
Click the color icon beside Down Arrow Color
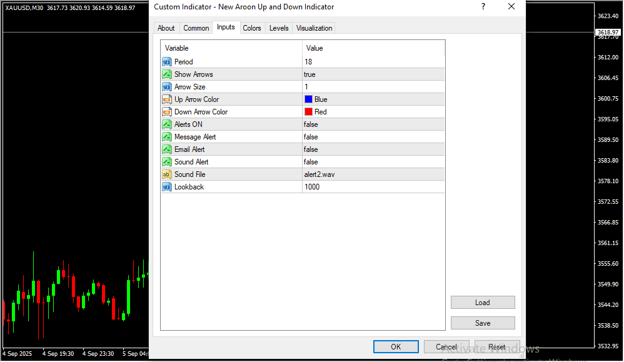(x=166, y=112)
